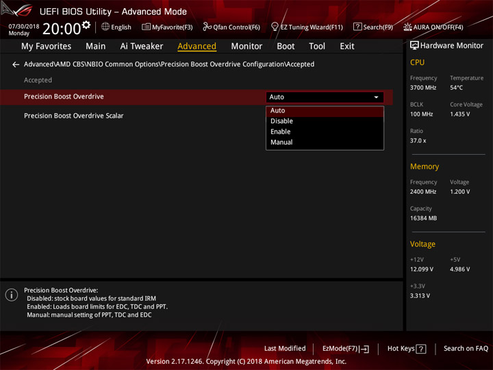Image resolution: width=493 pixels, height=370 pixels.
Task: Open the clock settings gear icon
Action: (x=86, y=25)
